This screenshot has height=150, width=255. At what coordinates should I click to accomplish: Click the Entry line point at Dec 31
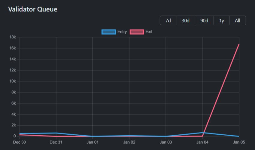[x=56, y=133]
